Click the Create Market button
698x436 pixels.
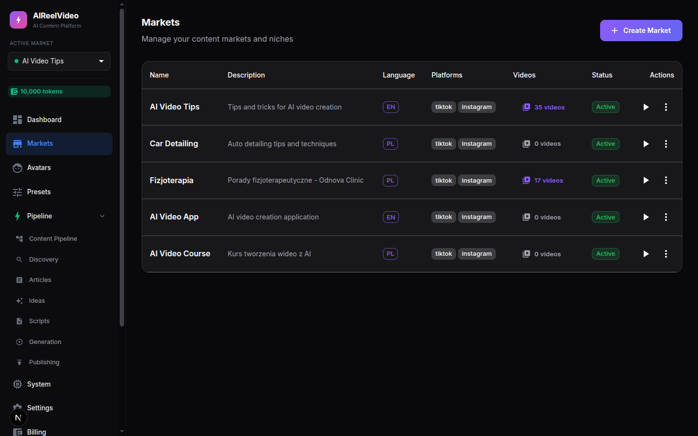pyautogui.click(x=641, y=30)
